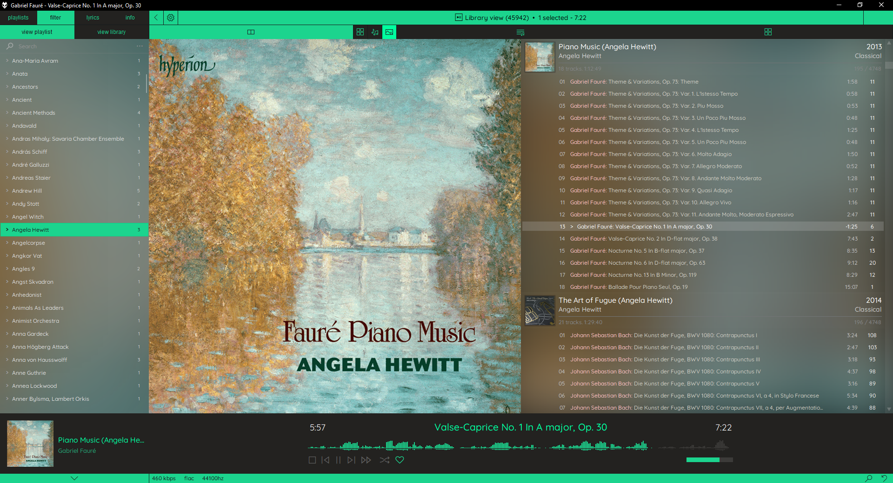This screenshot has height=483, width=893.
Task: Switch to the filter tab
Action: [x=55, y=18]
